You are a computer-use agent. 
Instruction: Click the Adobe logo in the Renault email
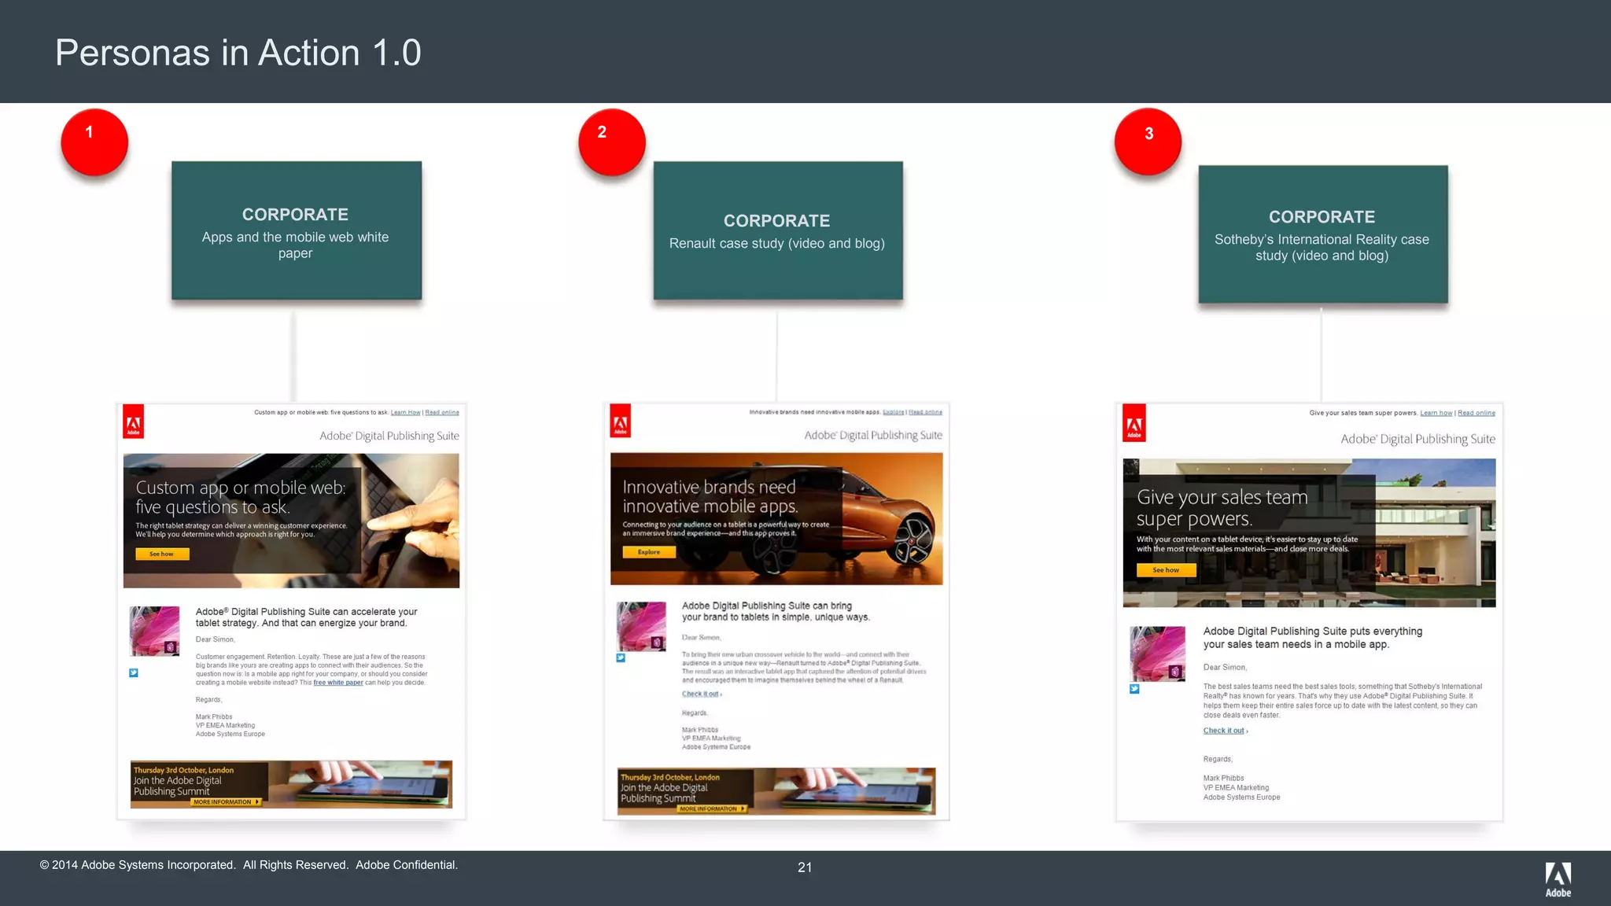click(621, 422)
